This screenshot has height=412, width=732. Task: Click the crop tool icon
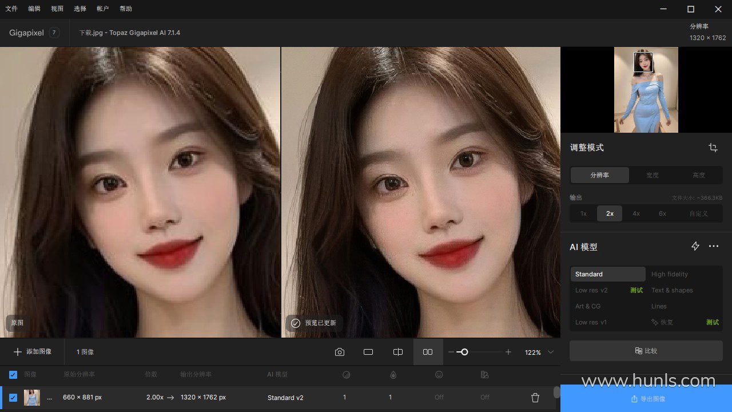pos(713,148)
